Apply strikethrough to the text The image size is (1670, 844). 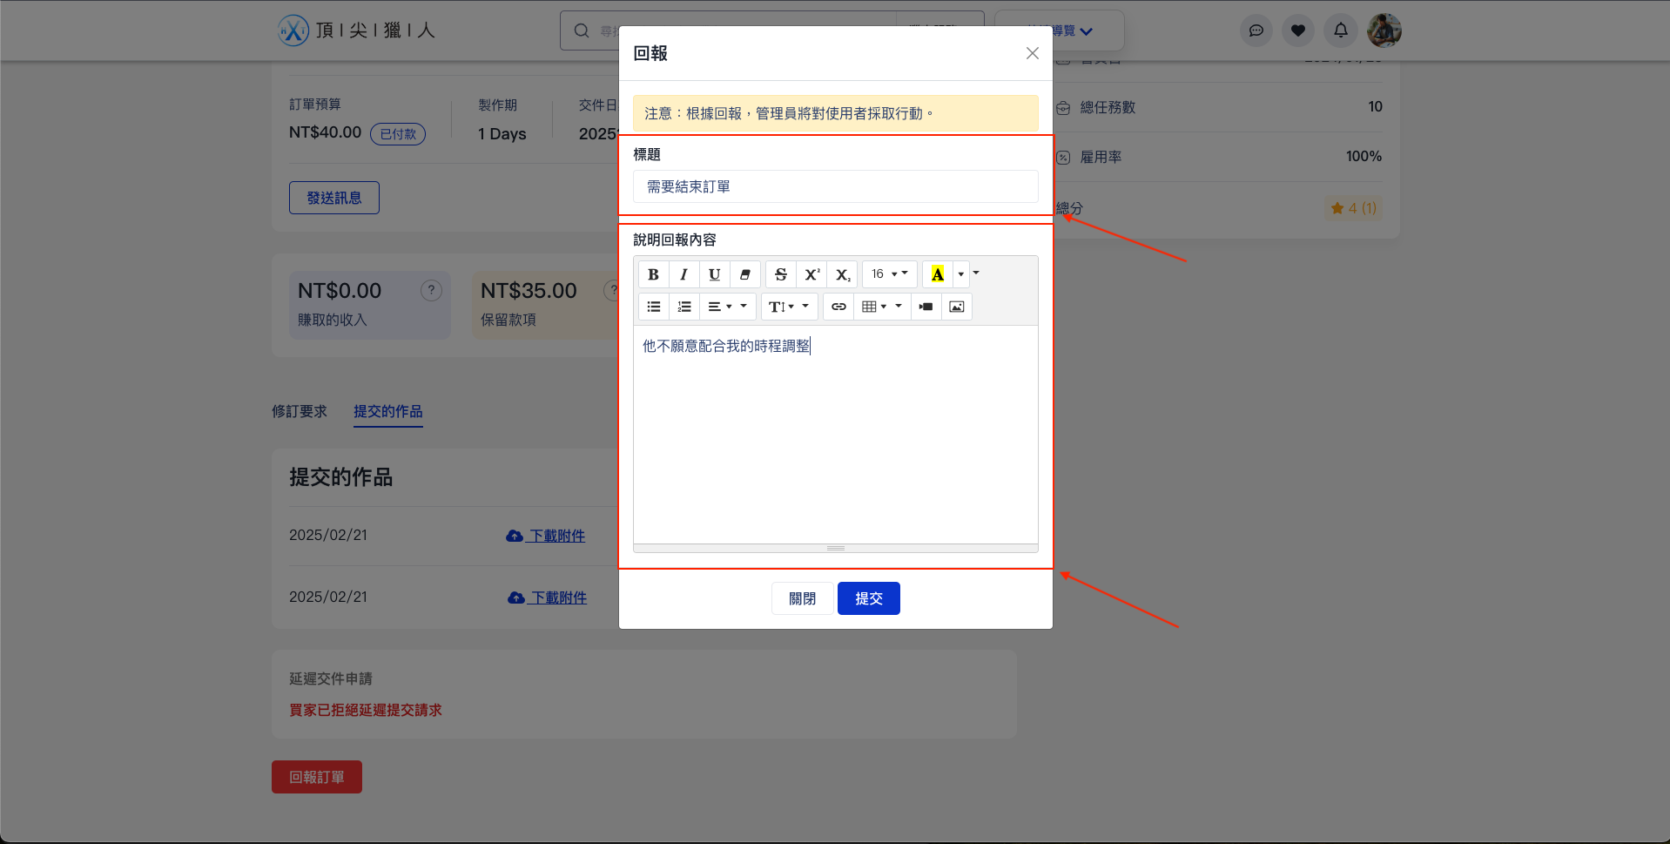tap(780, 273)
